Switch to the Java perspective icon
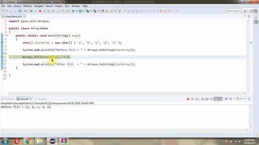The height and width of the screenshot is (145, 259). 251,11
